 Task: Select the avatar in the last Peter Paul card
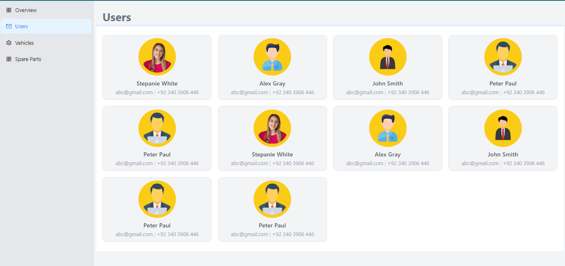click(x=272, y=199)
